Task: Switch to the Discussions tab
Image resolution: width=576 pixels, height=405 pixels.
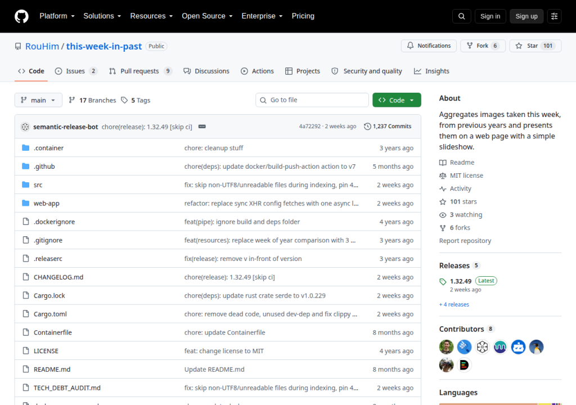Action: 206,71
